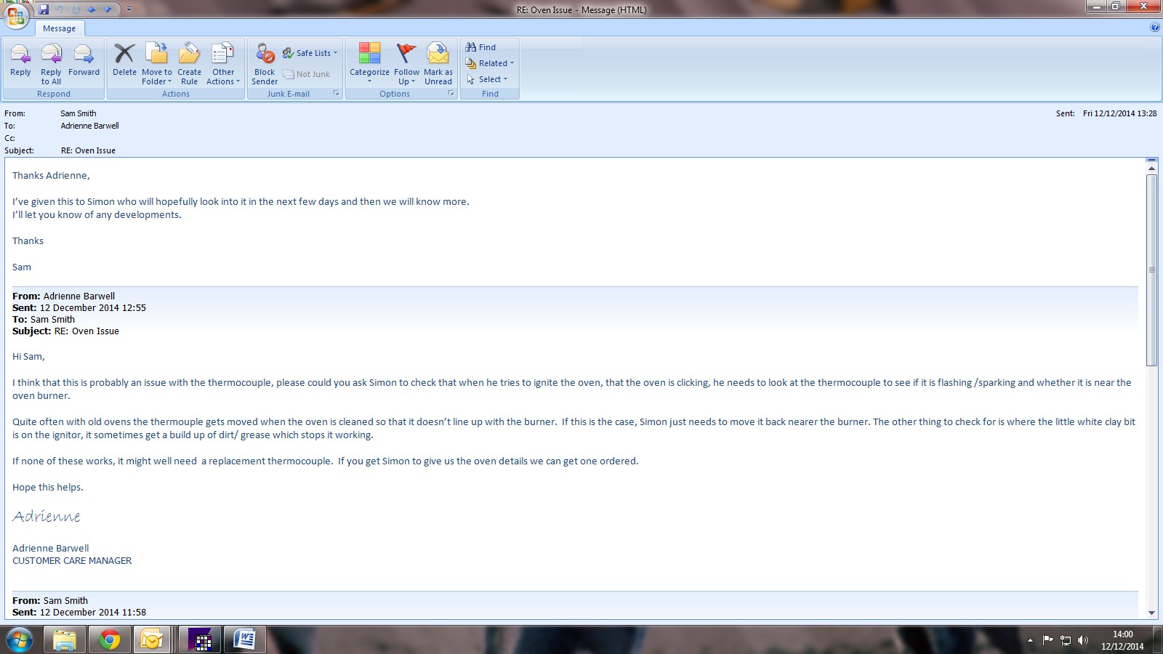Open Windows Explorer from the taskbar
Screen dimensions: 1163x654
click(64, 640)
